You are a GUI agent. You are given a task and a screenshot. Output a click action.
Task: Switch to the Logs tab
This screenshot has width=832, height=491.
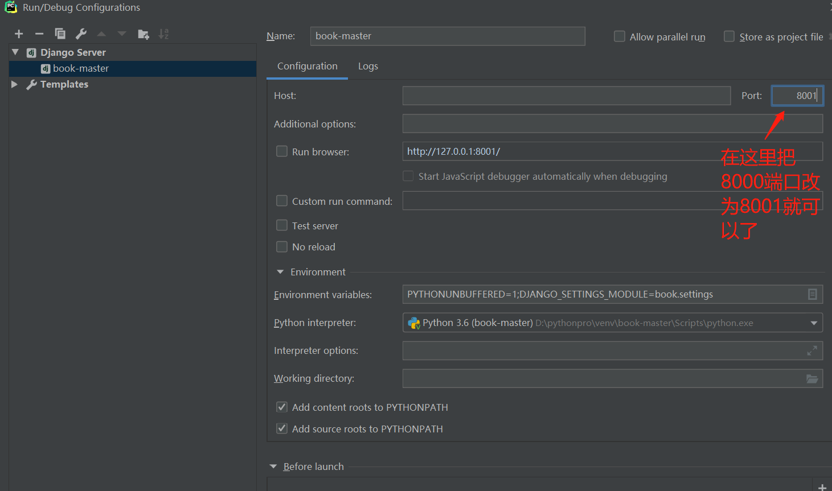(368, 66)
